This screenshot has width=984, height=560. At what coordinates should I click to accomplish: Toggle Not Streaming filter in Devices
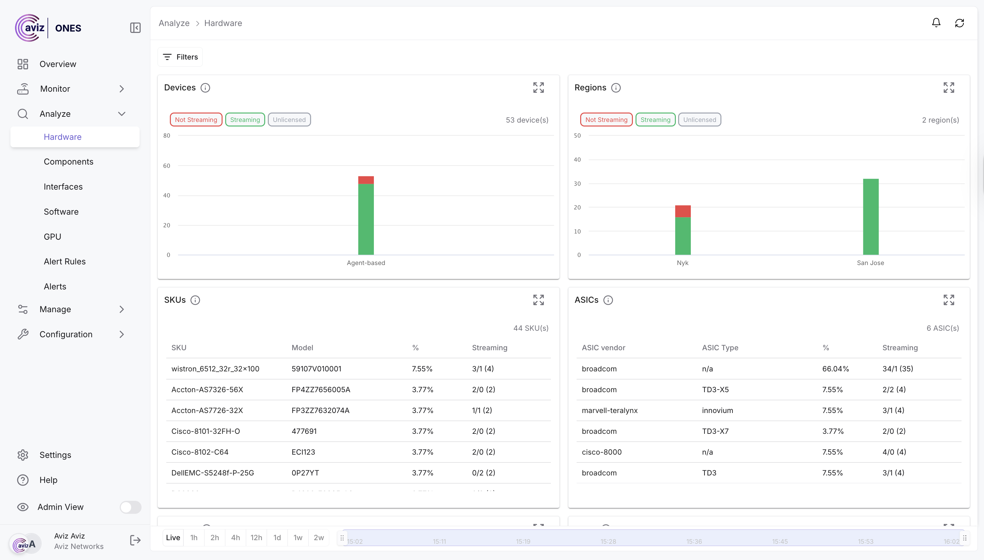pyautogui.click(x=196, y=120)
